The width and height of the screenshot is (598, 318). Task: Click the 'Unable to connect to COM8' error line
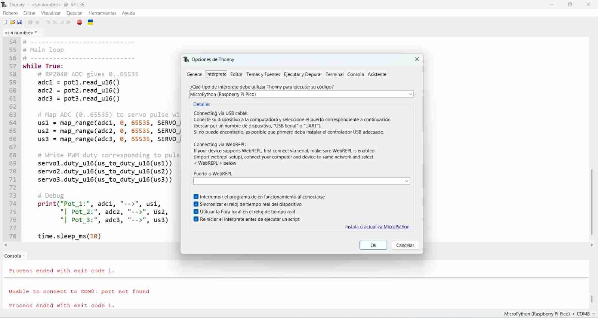tap(79, 291)
